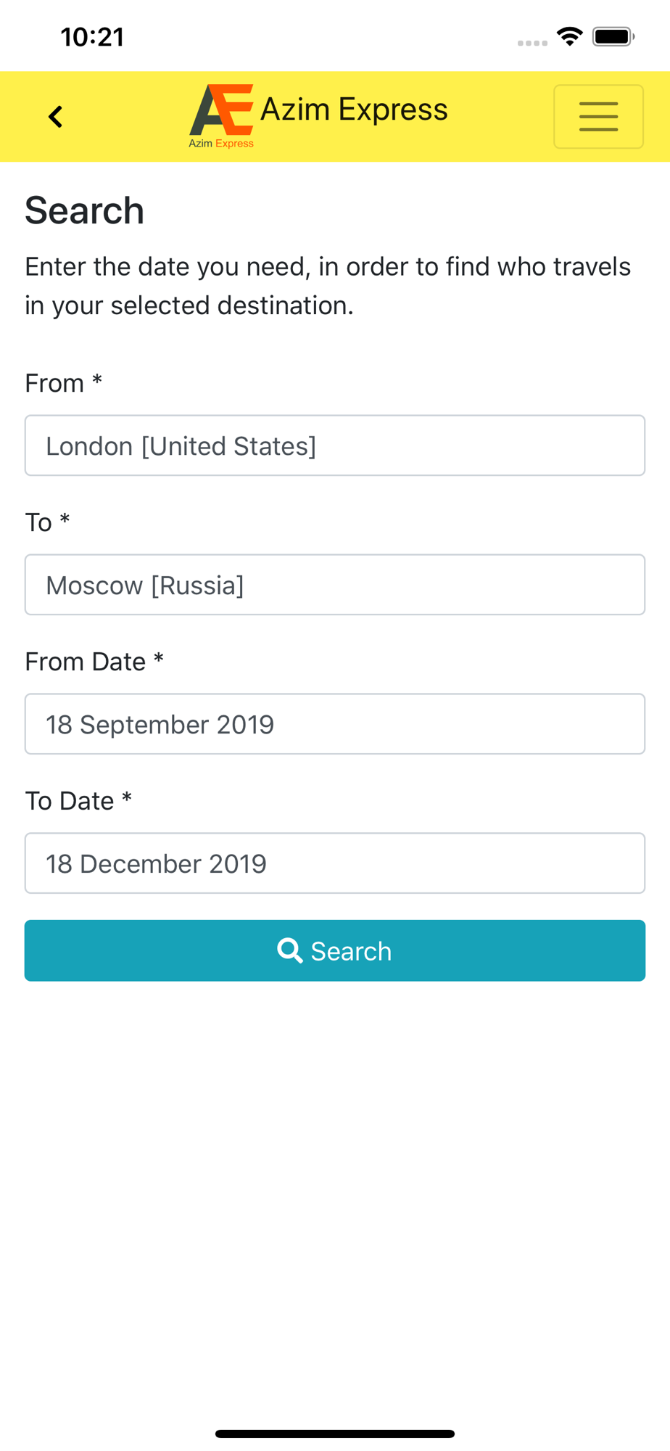
Task: Click the From Date * label
Action: (x=95, y=662)
